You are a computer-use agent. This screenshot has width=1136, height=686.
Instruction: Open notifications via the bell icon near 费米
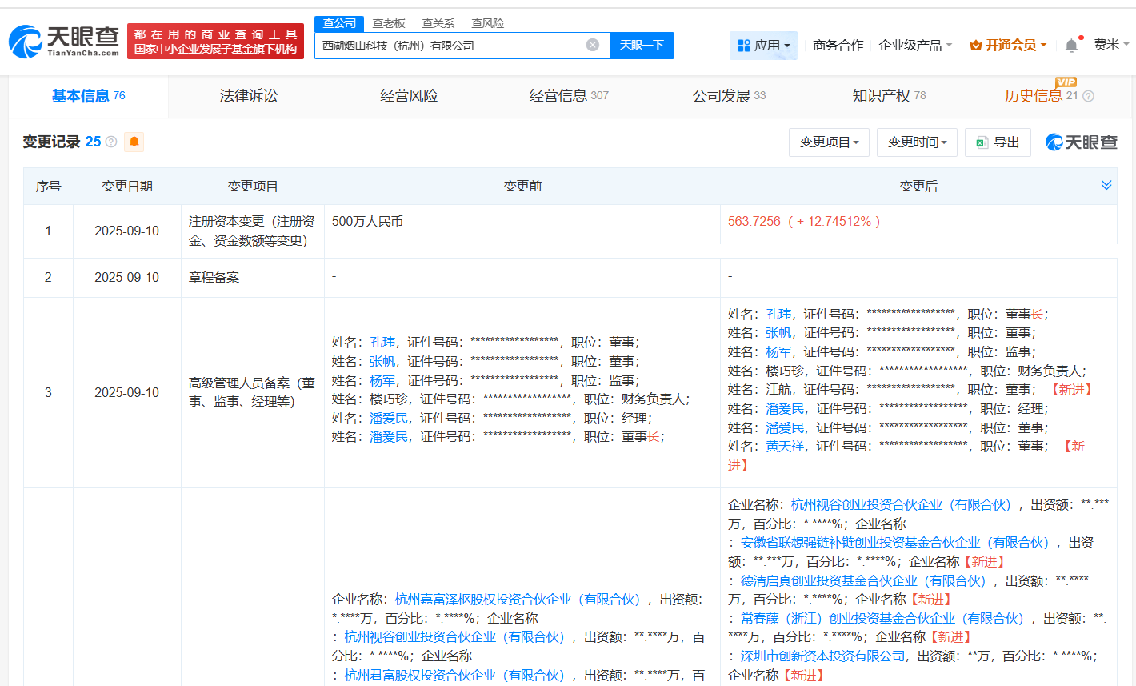click(x=1070, y=45)
